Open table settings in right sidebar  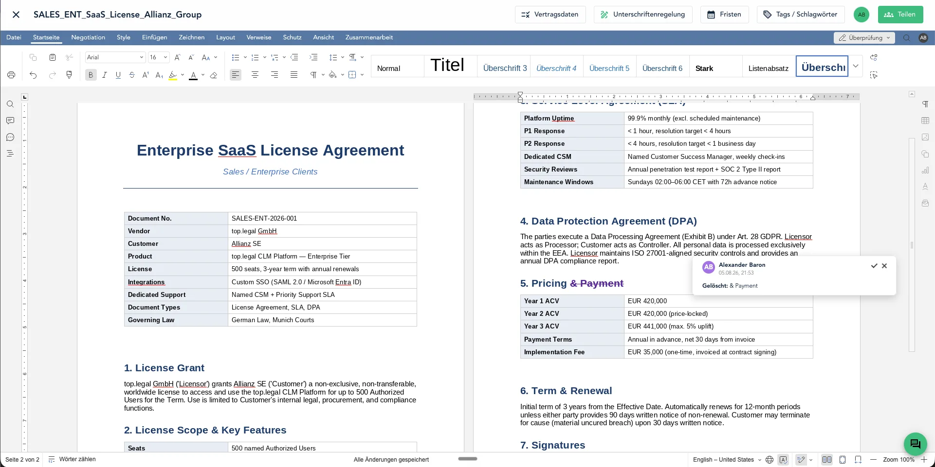pyautogui.click(x=925, y=121)
